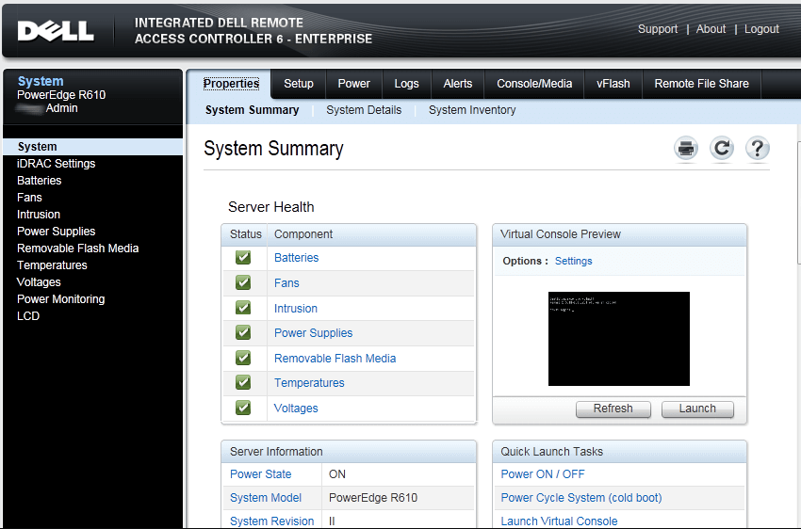801x529 pixels.
Task: Click Removable Flash Media link in Server Health
Action: [x=335, y=359]
